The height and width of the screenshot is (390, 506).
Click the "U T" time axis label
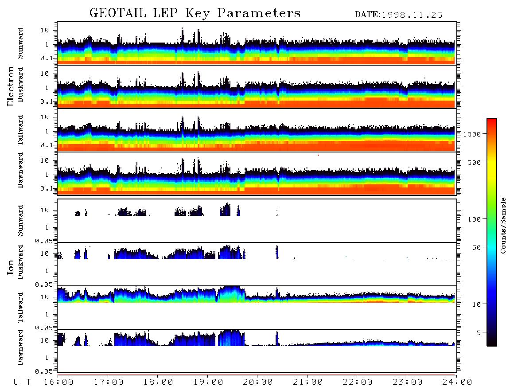click(22, 382)
